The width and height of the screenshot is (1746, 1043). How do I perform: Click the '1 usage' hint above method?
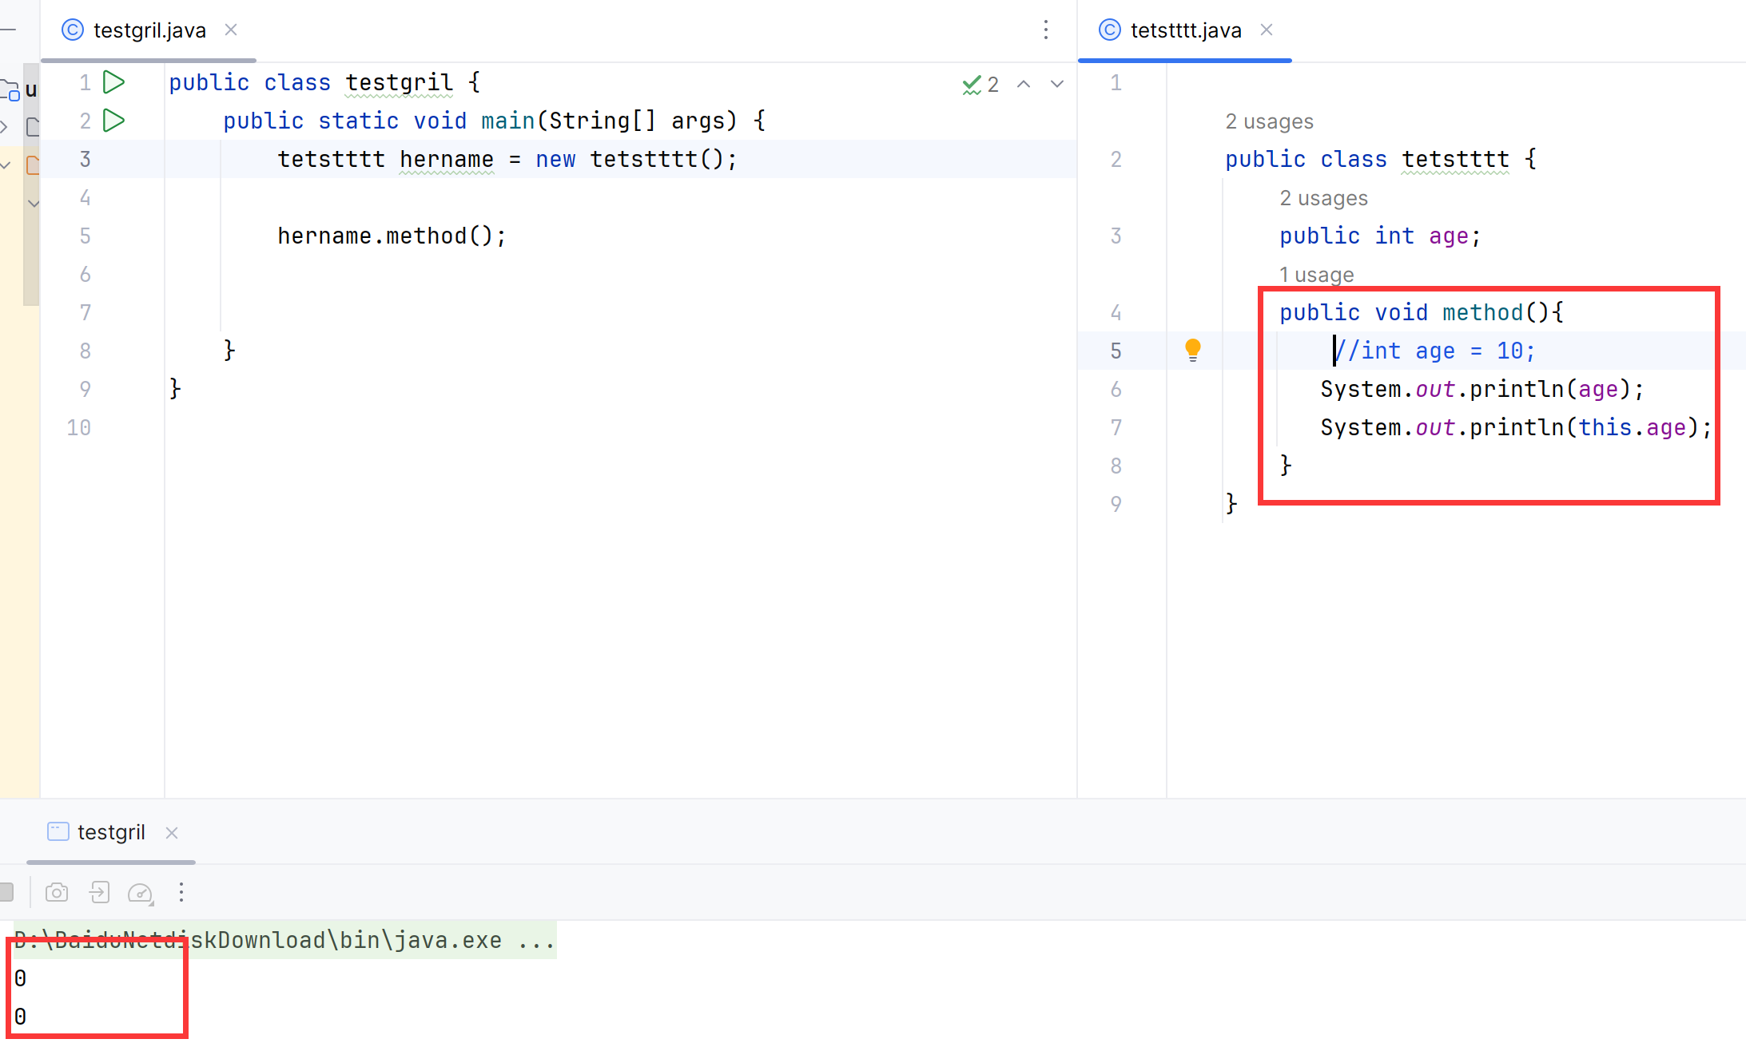point(1317,275)
